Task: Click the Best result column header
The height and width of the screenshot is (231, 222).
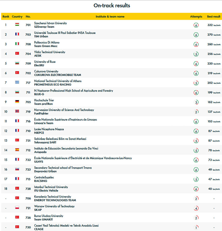Action: coord(214,17)
